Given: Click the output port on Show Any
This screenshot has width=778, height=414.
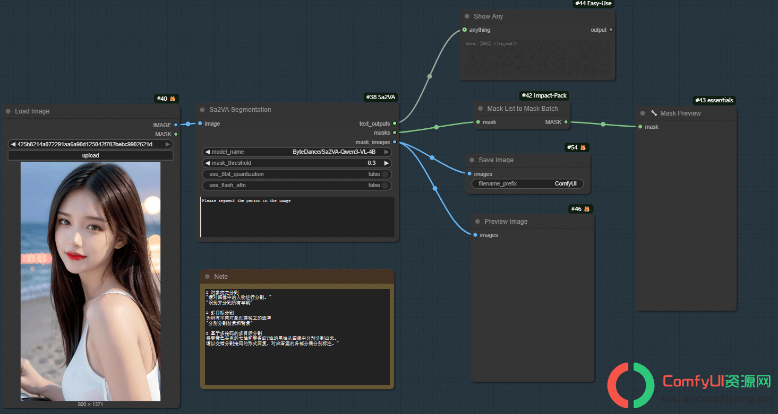Looking at the screenshot, I should tap(611, 30).
